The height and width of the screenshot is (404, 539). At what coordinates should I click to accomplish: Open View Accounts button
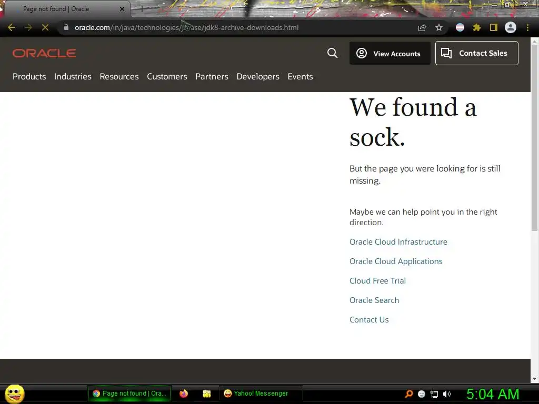390,53
